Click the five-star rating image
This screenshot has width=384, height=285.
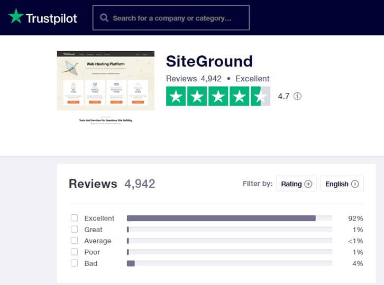pos(218,96)
